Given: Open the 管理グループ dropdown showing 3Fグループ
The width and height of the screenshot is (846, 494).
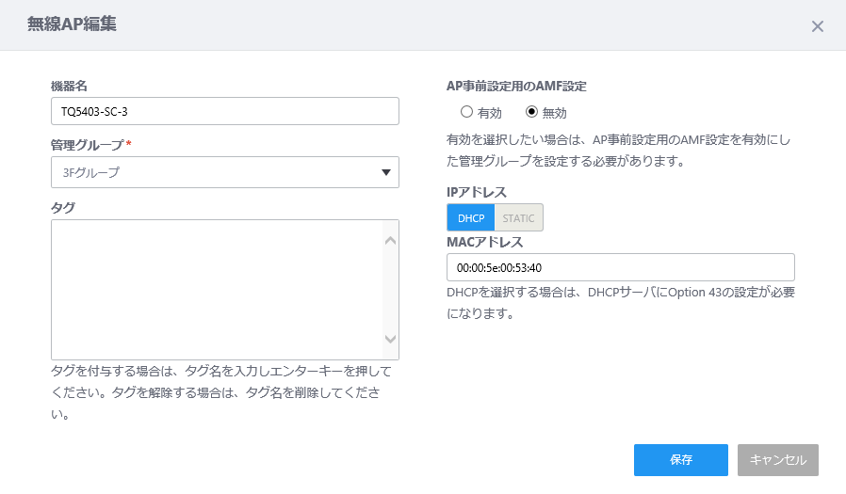Looking at the screenshot, I should click(x=225, y=172).
